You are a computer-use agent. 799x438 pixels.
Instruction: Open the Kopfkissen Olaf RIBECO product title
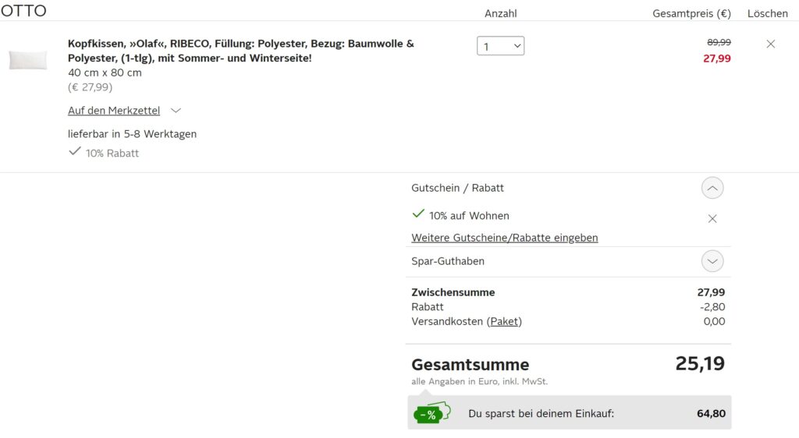[241, 51]
